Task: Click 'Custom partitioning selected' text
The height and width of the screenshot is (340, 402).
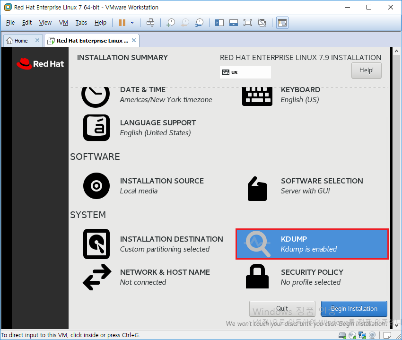Action: [165, 249]
